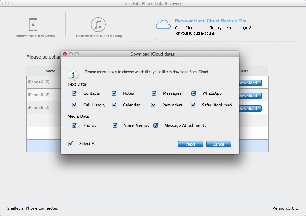Click Shelley's iPhone connected status text
306x216 pixels.
pyautogui.click(x=33, y=208)
